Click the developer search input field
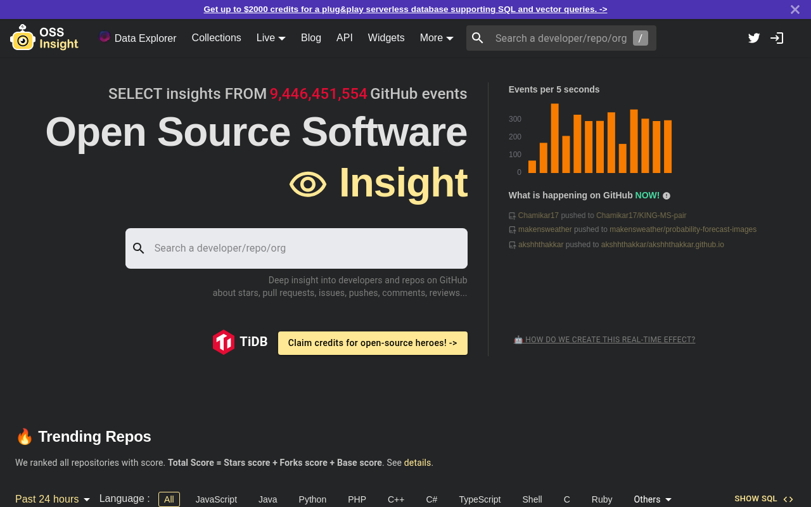This screenshot has height=507, width=811. click(x=297, y=248)
